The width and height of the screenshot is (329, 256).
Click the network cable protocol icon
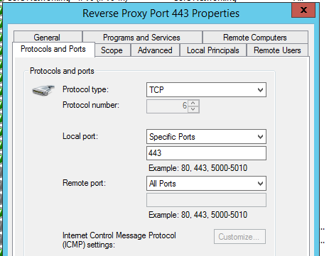point(43,90)
